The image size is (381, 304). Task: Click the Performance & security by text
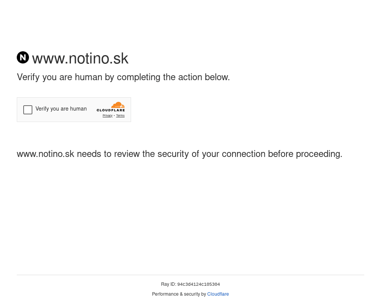(x=179, y=294)
